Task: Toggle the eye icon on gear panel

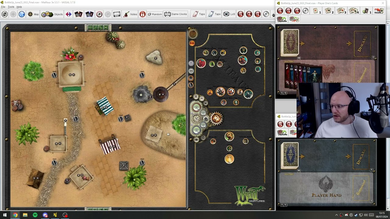Action: coord(197,140)
